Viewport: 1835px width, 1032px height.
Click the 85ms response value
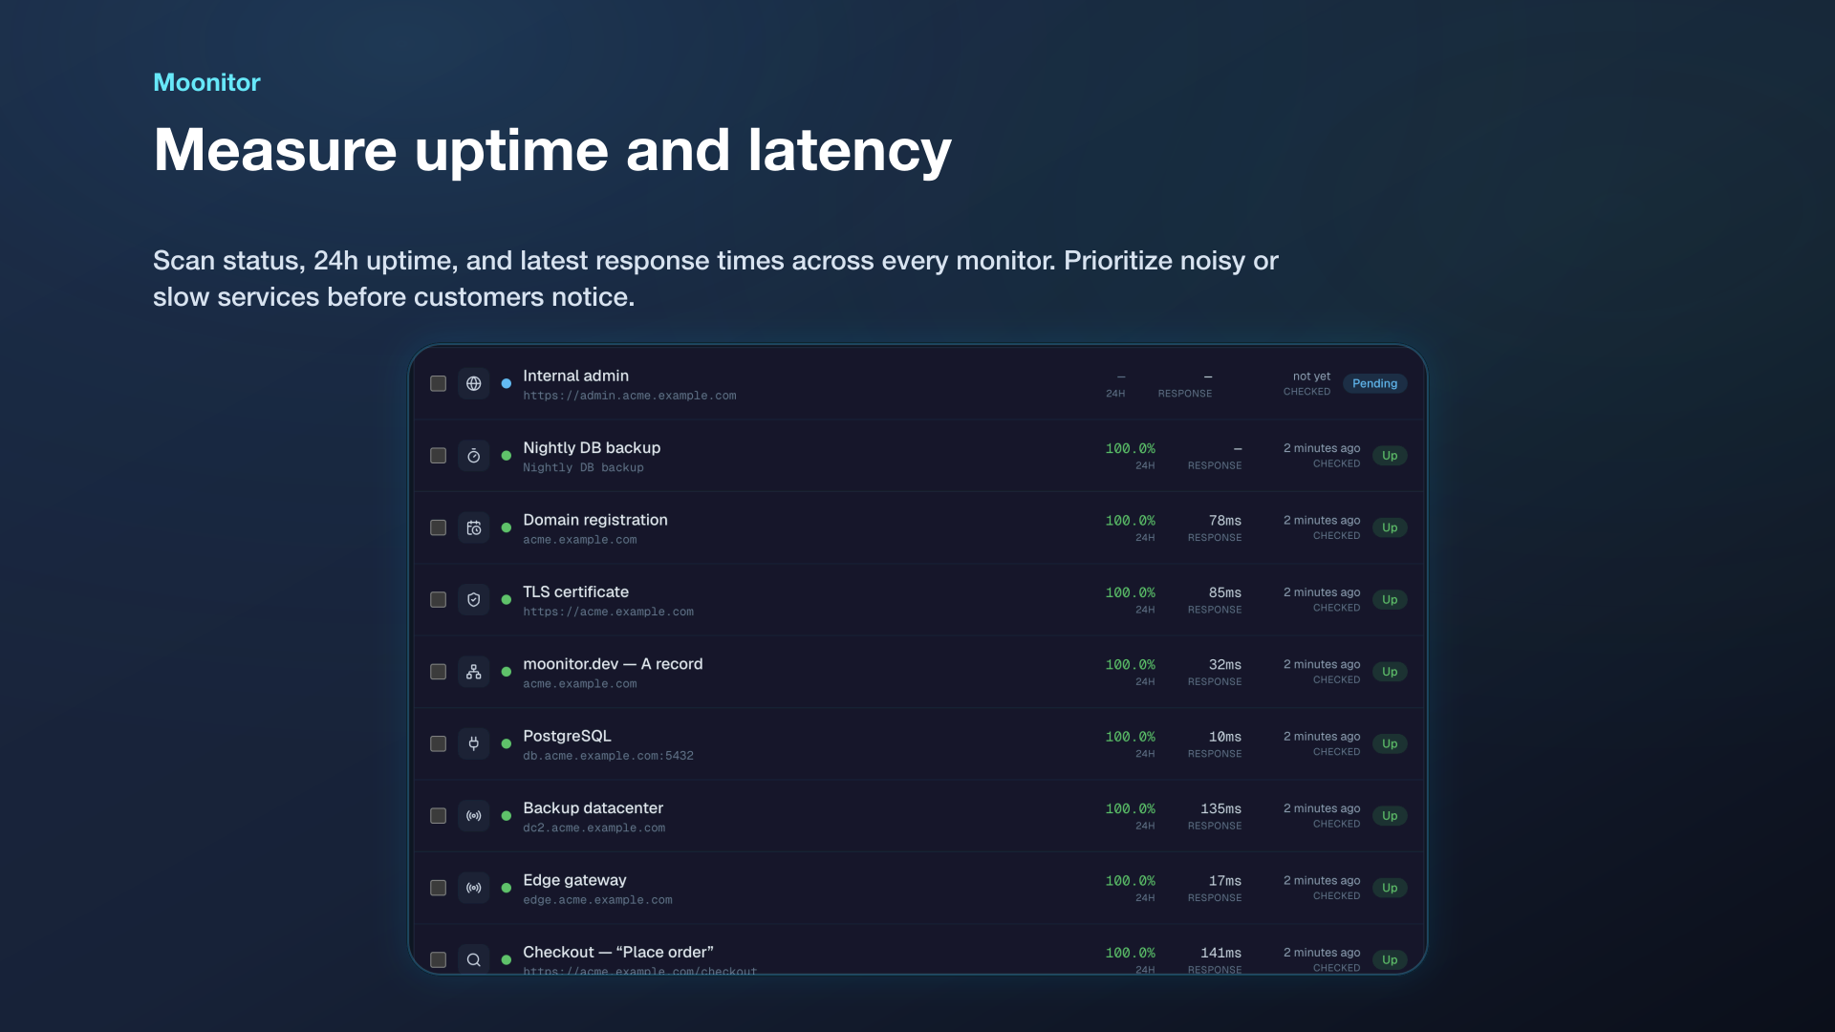click(x=1224, y=592)
